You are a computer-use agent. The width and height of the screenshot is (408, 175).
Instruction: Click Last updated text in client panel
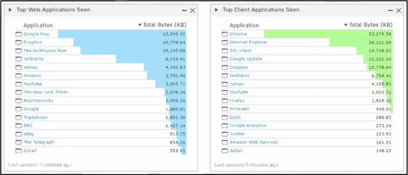point(246,165)
